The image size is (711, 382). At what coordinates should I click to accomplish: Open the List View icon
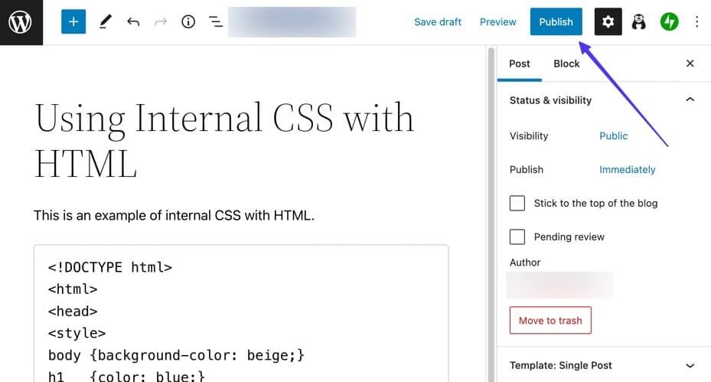click(216, 22)
